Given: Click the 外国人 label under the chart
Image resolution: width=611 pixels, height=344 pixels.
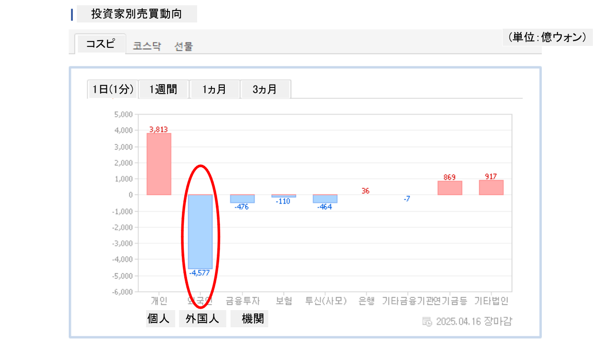Looking at the screenshot, I should [x=202, y=319].
